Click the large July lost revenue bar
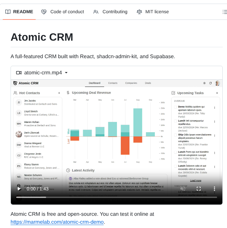 tap(125, 145)
